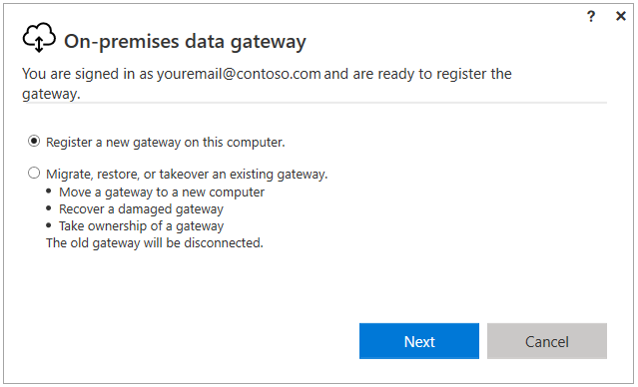638x387 pixels.
Task: Click 'Recover a damaged gateway' text
Action: pyautogui.click(x=141, y=208)
